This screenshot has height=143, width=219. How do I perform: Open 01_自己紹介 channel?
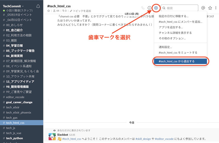pos(22,30)
